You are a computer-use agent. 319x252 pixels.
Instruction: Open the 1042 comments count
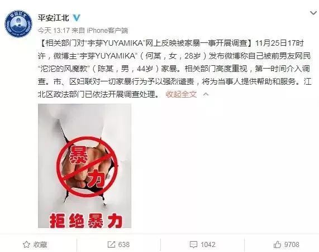point(208,245)
